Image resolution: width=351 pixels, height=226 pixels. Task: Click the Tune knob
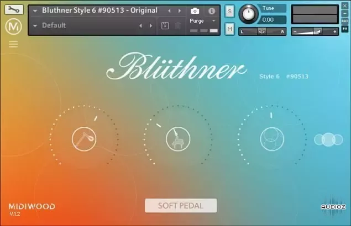248,14
